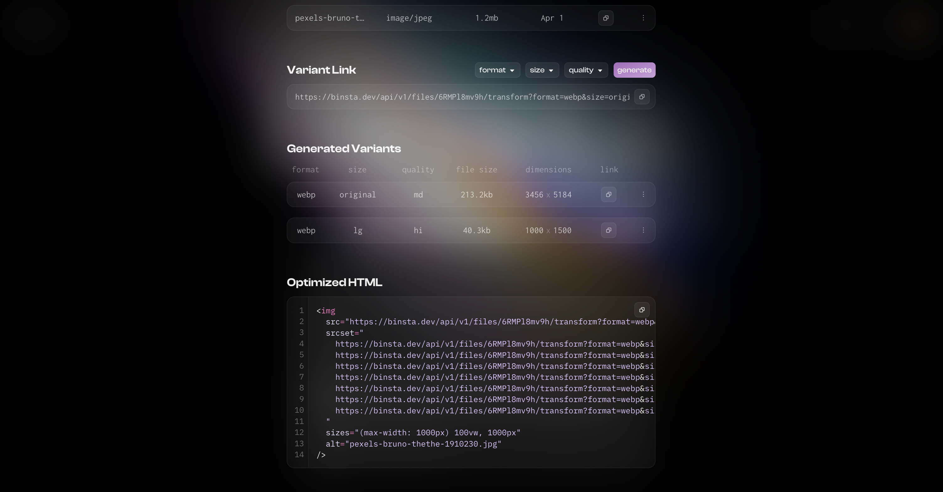Viewport: 943px width, 492px height.
Task: Copy the Optimized HTML code snippet
Action: click(x=642, y=310)
